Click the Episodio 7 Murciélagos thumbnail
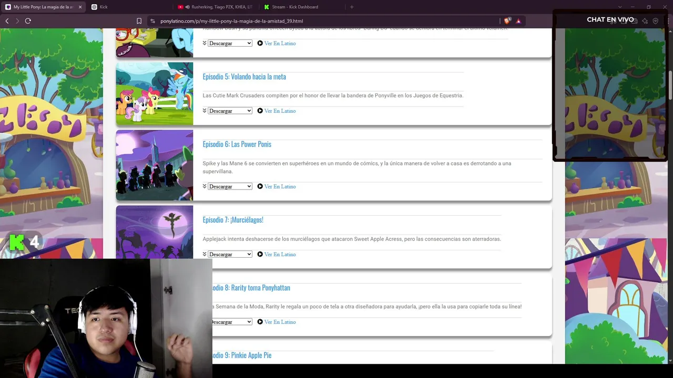The width and height of the screenshot is (673, 378). [x=155, y=232]
